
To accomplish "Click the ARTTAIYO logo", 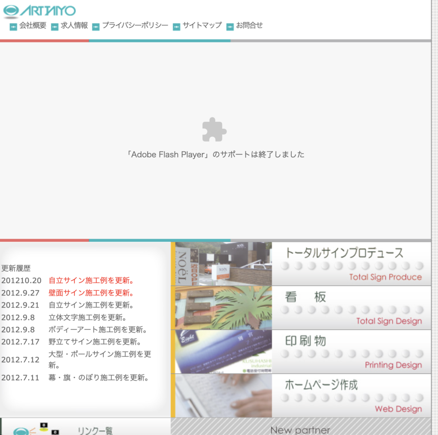I will pyautogui.click(x=39, y=11).
